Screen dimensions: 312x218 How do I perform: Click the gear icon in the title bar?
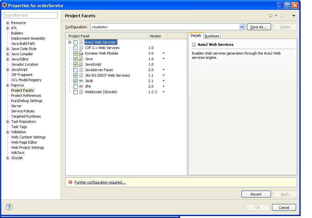[4, 5]
